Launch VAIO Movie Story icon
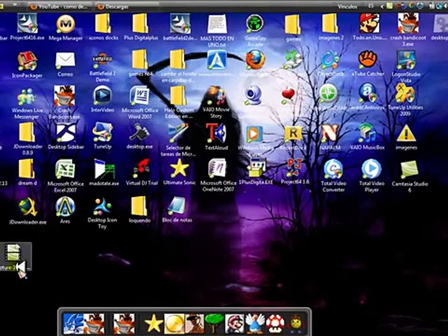Viewport: 448px width, 336px height. coord(216,95)
